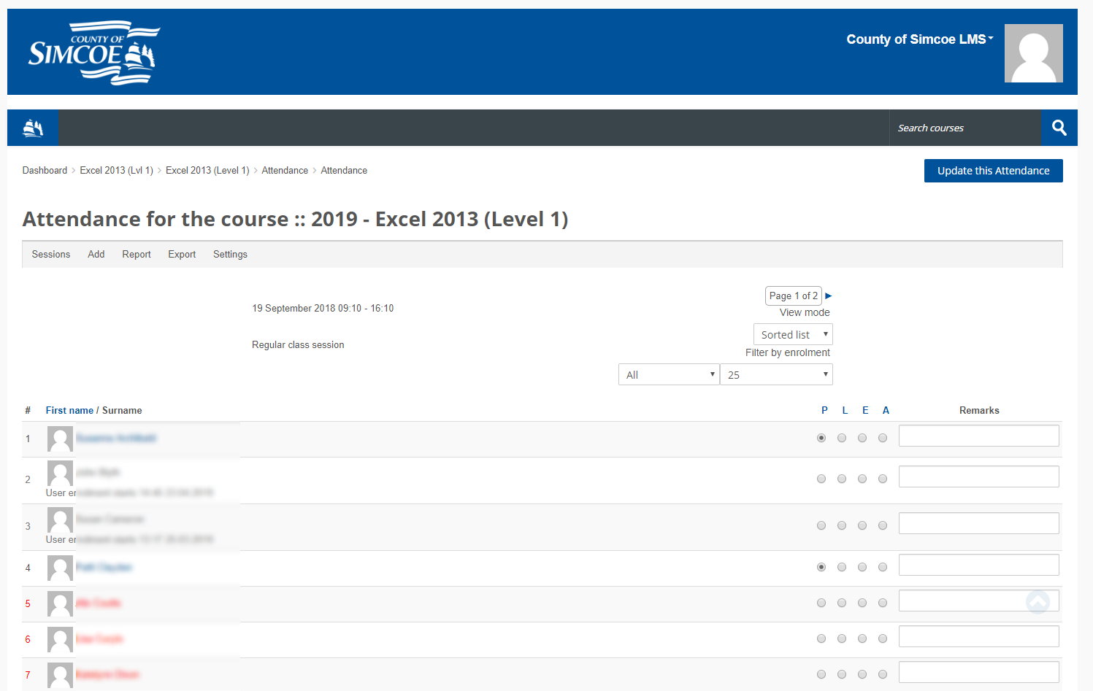1093x691 pixels.
Task: Open the Page 1 of 2 selector
Action: [794, 296]
